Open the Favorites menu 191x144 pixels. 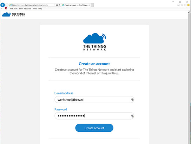pos(28,9)
